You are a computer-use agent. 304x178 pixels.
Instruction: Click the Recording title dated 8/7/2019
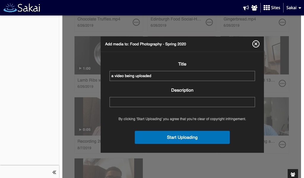89,141
